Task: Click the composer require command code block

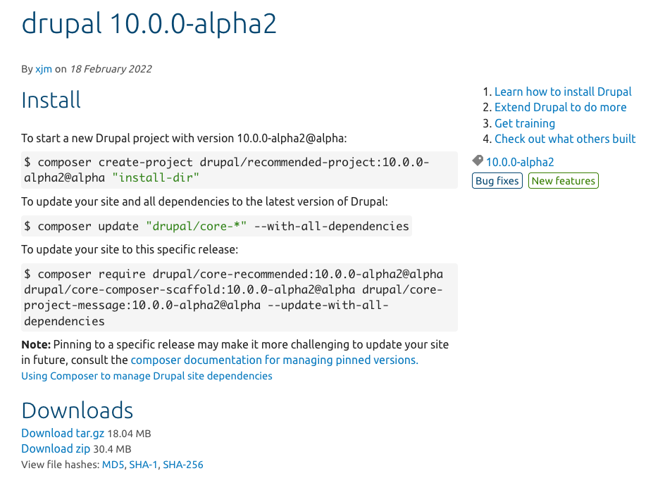Action: [x=240, y=298]
